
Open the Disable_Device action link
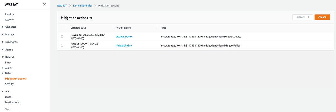124,37
